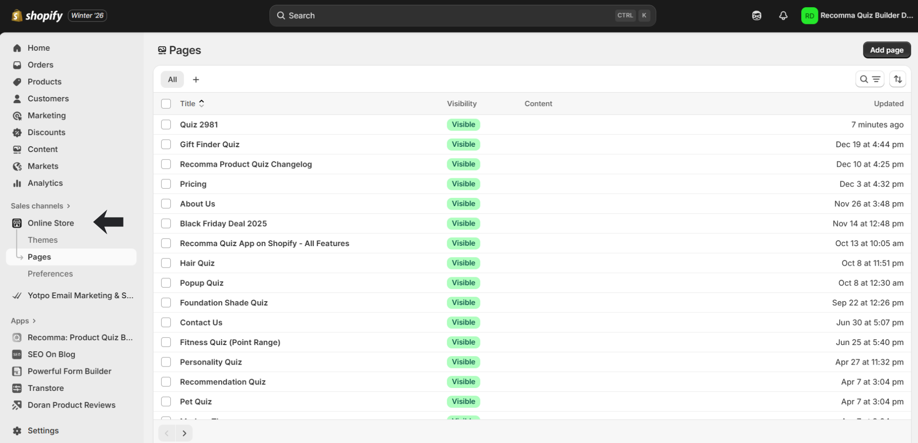Viewport: 918px width, 443px height.
Task: Click the Shopify logo
Action: [x=37, y=16]
